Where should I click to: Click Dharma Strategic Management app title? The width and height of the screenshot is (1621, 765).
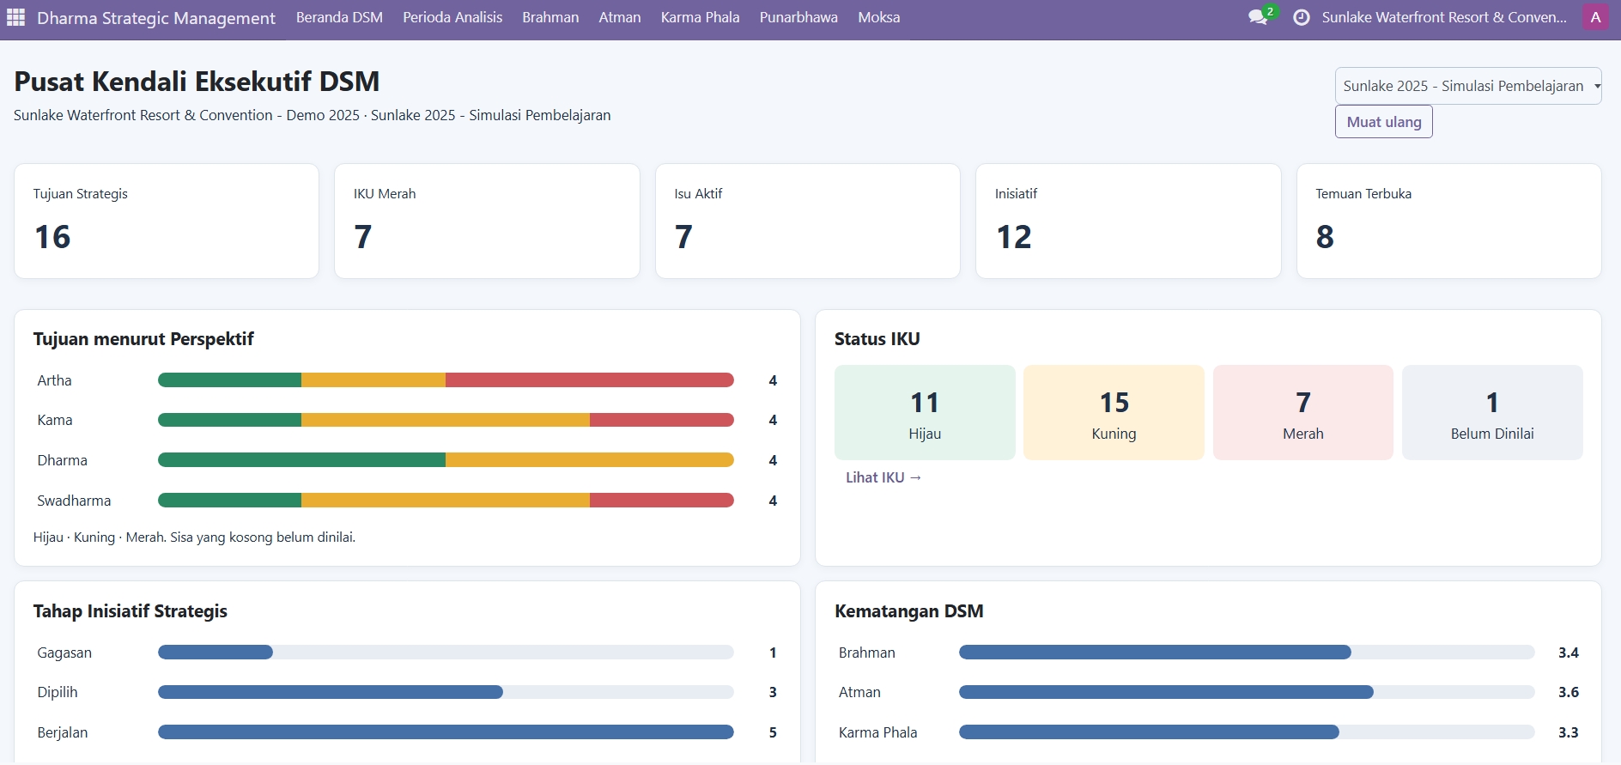click(156, 18)
